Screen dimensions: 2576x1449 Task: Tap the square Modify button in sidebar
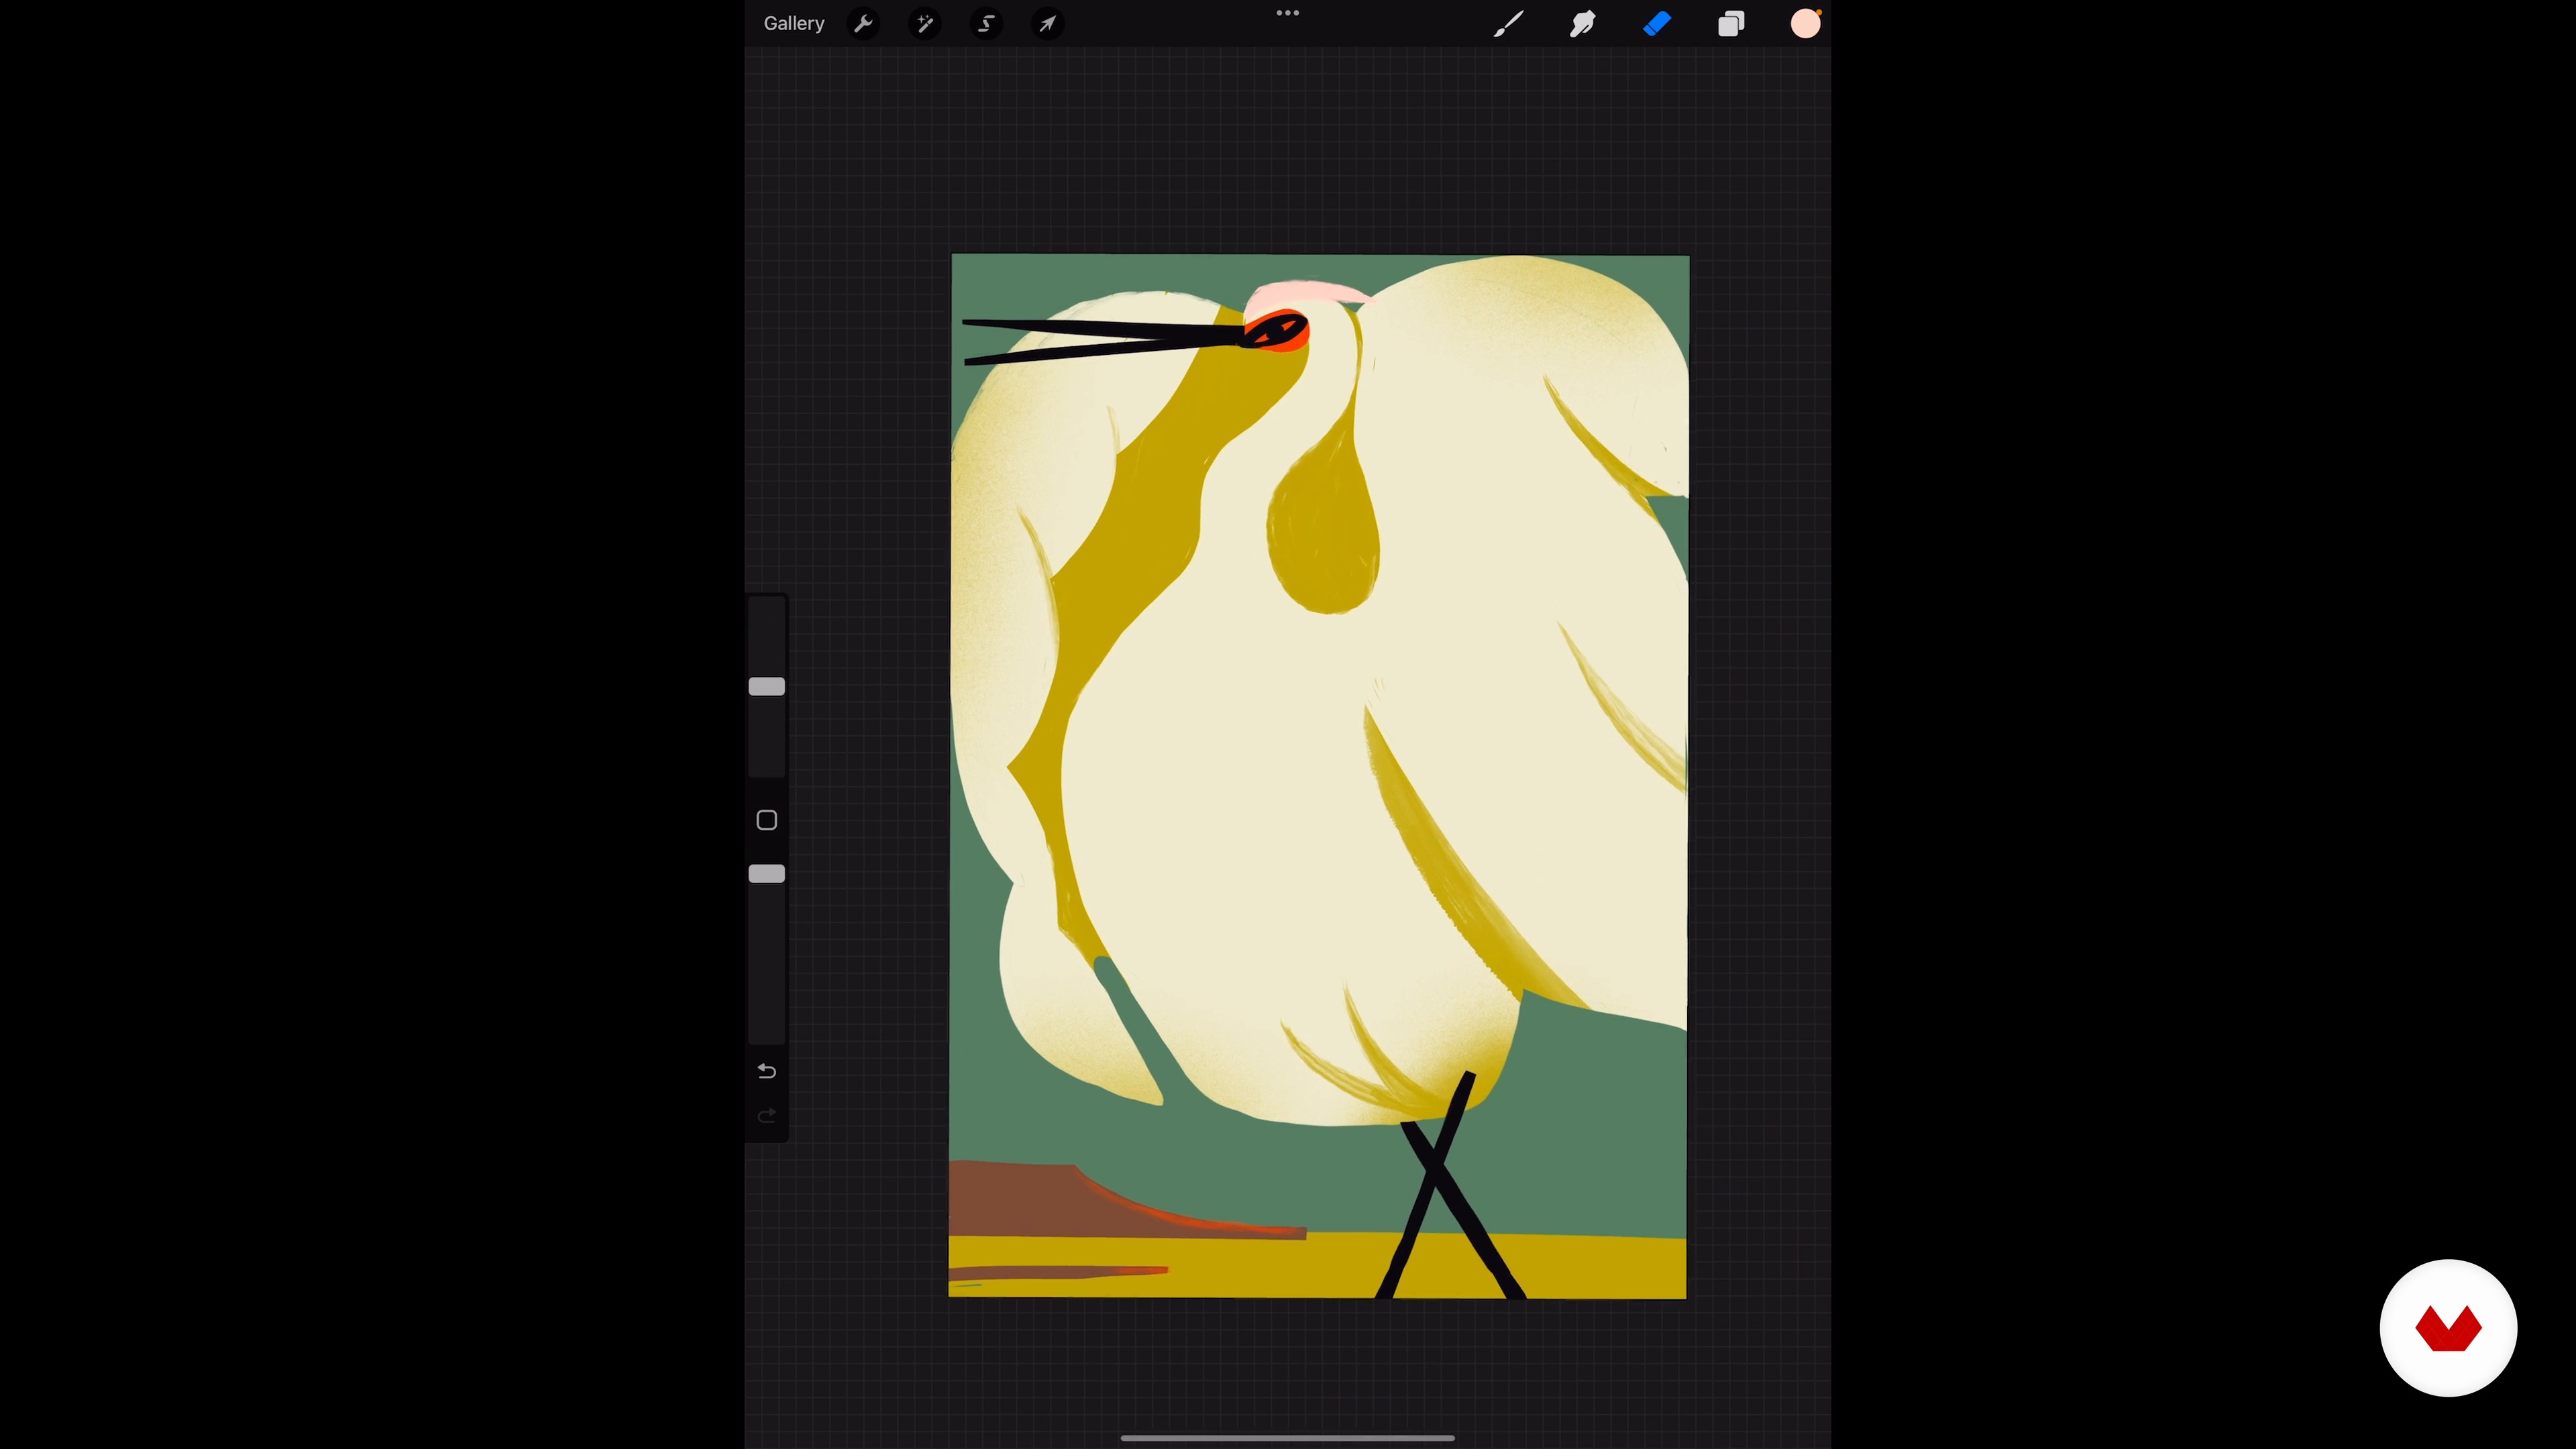767,821
